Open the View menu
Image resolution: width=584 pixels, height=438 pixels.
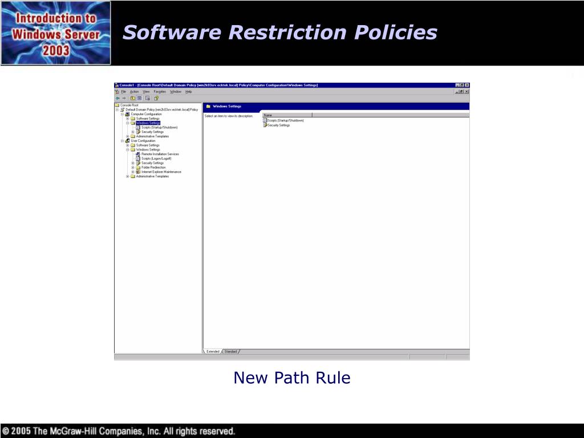147,92
